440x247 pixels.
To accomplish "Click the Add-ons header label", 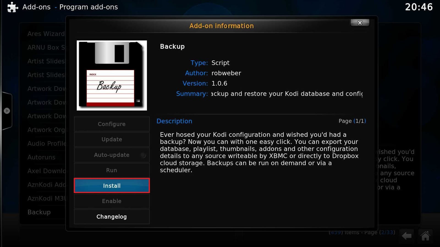I will point(36,7).
